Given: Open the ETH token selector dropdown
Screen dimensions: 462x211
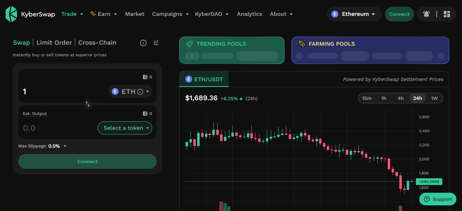Looking at the screenshot, I should click(x=130, y=91).
